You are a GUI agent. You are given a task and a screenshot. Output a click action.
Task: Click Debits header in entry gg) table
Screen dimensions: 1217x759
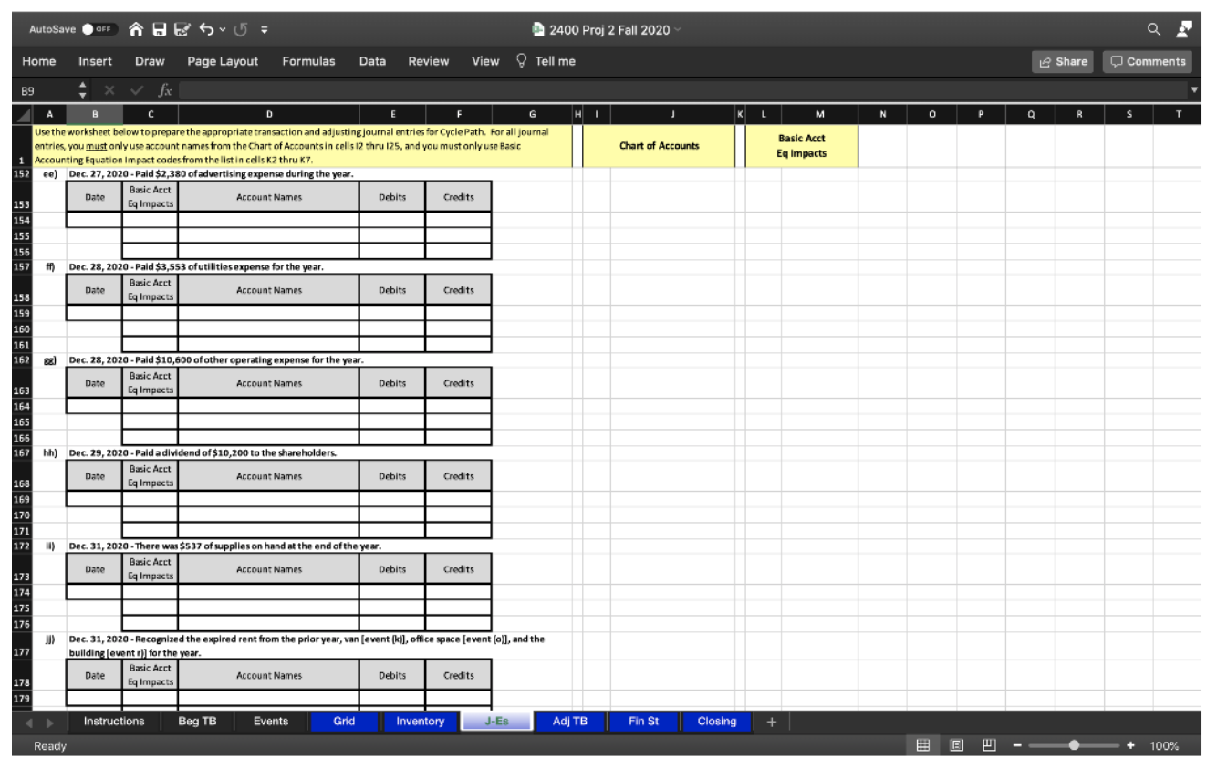click(392, 383)
